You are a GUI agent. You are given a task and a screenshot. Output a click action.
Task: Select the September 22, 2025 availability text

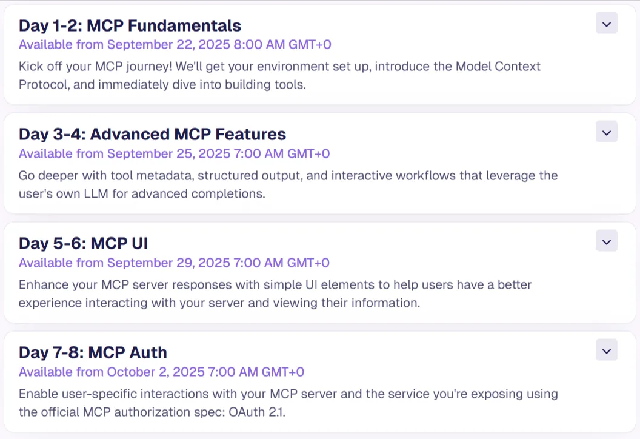click(175, 44)
